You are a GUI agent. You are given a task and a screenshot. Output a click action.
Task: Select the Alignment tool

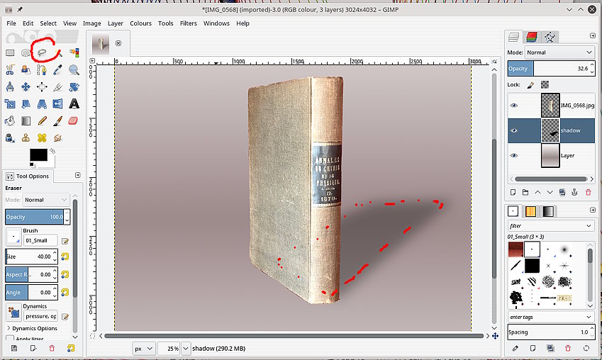(42, 86)
